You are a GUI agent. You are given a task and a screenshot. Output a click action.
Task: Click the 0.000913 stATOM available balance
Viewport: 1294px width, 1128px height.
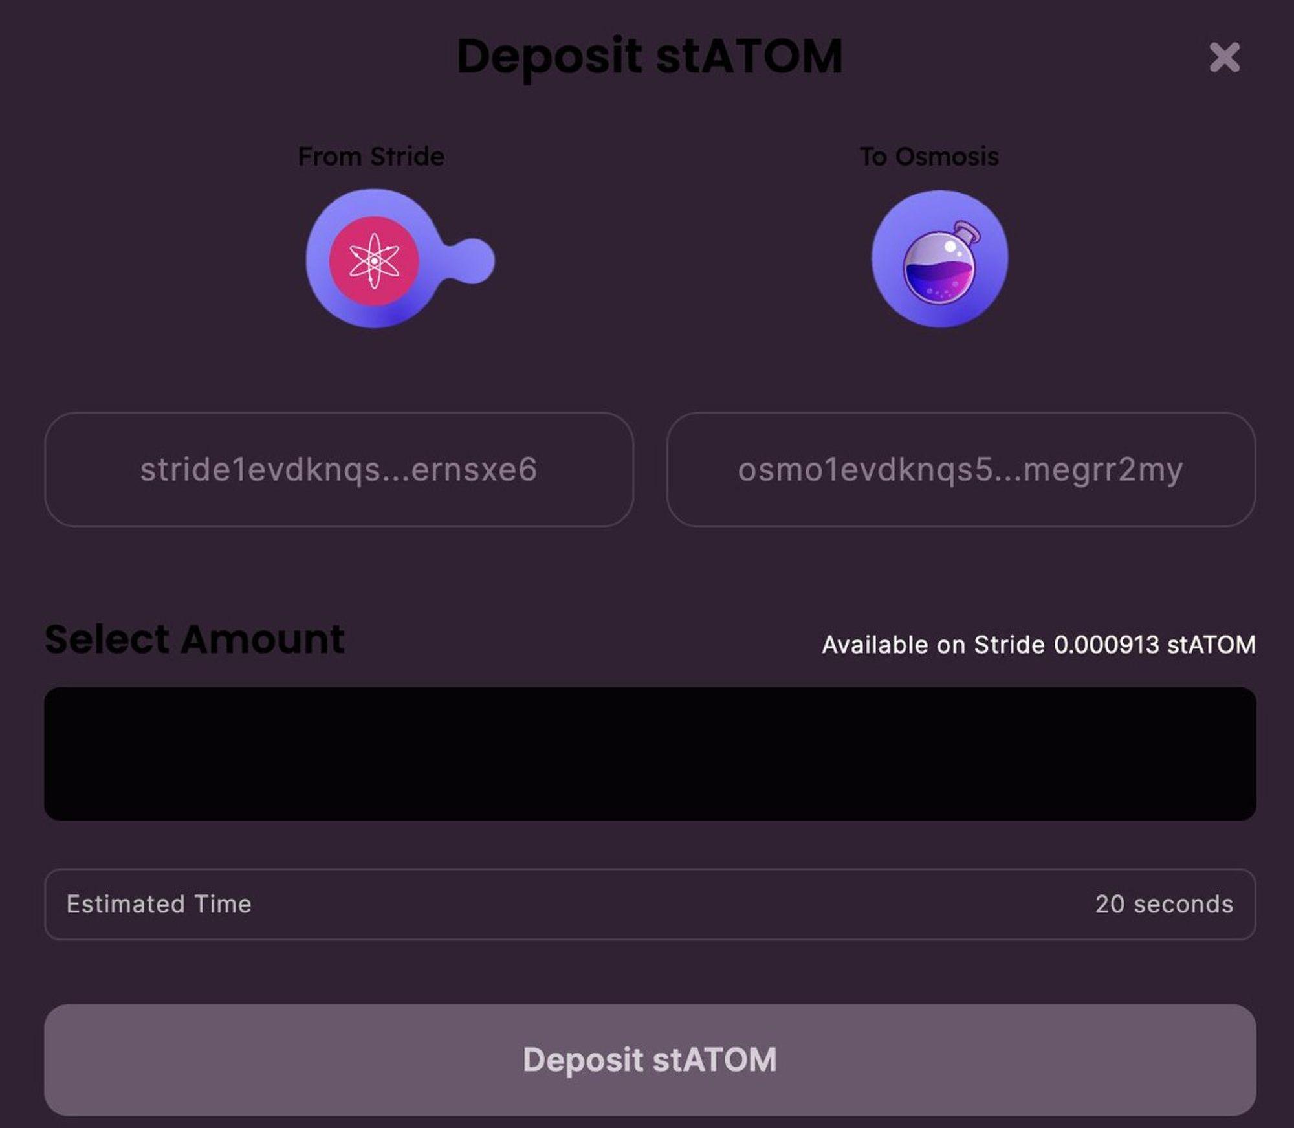tap(1154, 645)
